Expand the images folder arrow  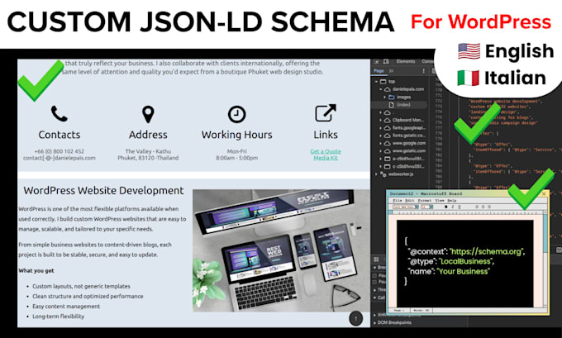[384, 98]
